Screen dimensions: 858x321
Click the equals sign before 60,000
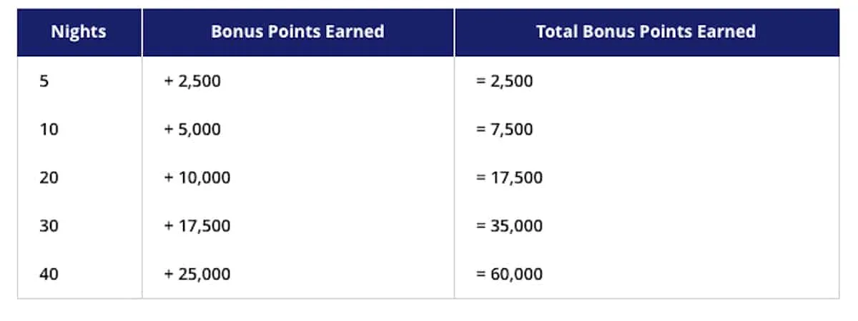(480, 275)
